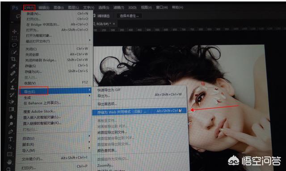This screenshot has height=171, width=286.
Task: Click the 选择并遮住 button
Action: click(129, 16)
